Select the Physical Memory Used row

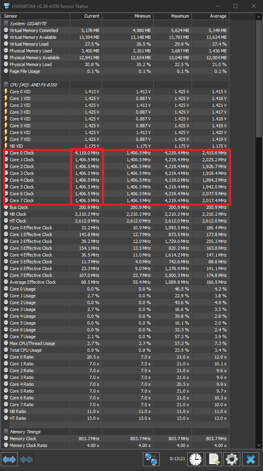tap(116, 51)
